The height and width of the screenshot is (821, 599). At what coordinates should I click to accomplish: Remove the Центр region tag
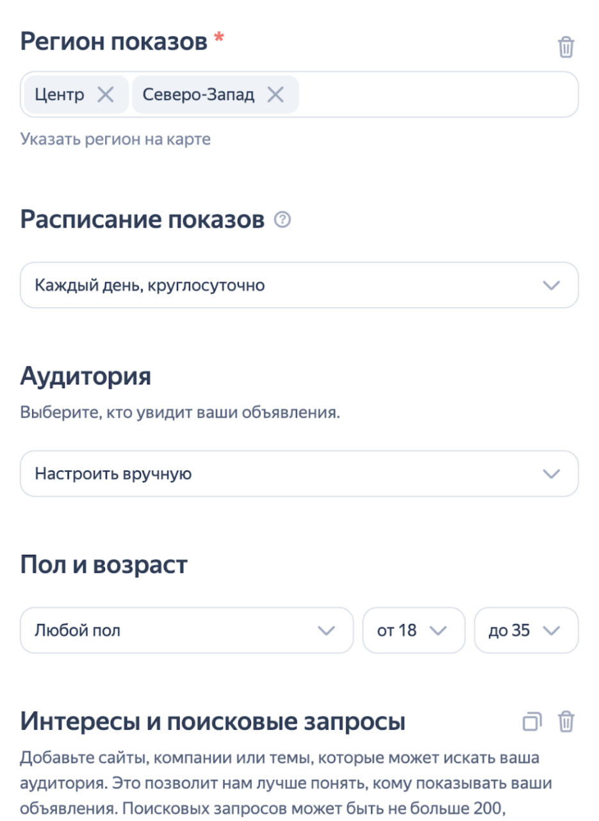(x=105, y=95)
